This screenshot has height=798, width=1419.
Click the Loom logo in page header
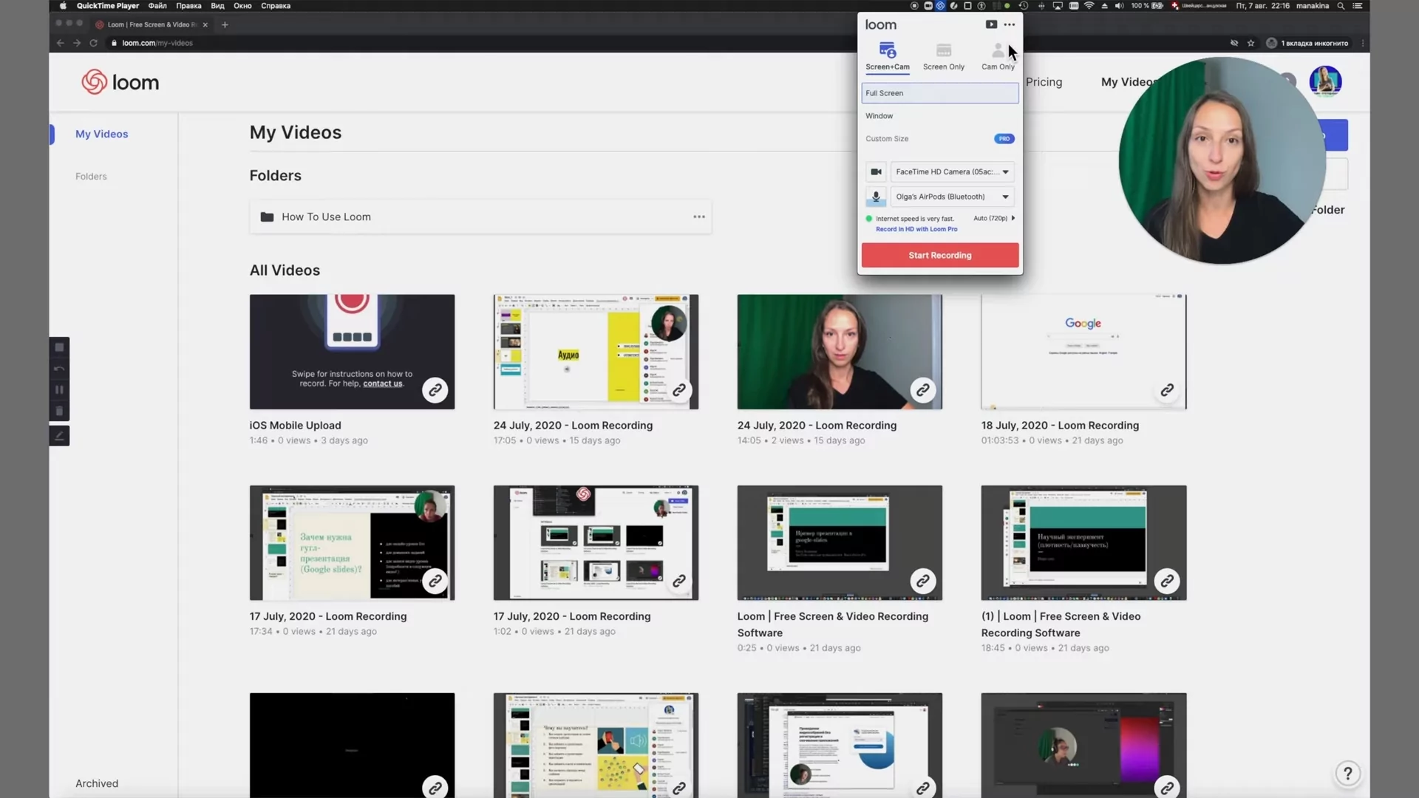click(120, 82)
